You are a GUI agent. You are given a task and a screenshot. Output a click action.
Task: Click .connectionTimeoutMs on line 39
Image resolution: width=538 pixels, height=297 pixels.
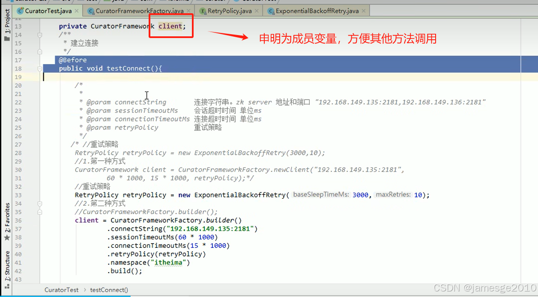coord(147,246)
